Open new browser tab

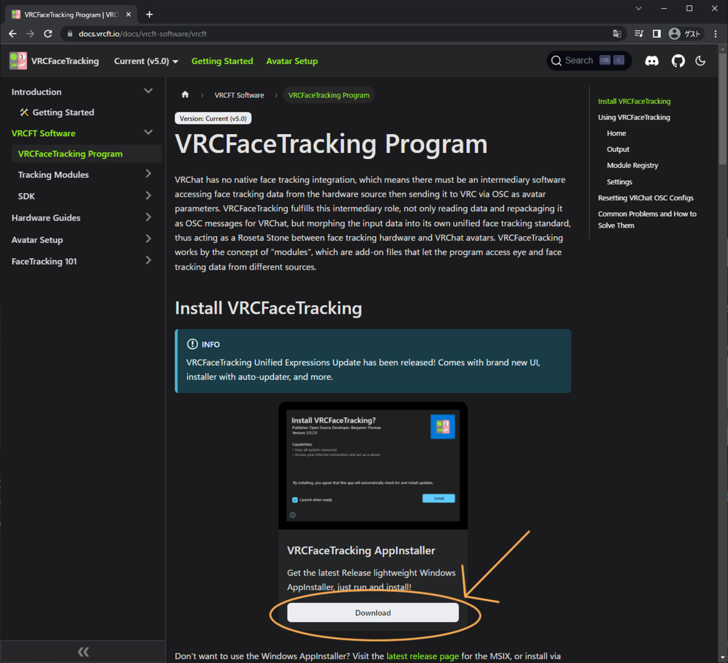point(149,14)
